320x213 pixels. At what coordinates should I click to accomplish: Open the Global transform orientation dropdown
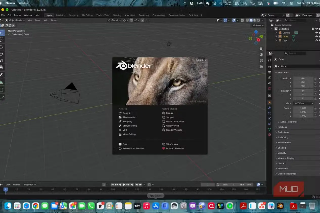(114, 20)
